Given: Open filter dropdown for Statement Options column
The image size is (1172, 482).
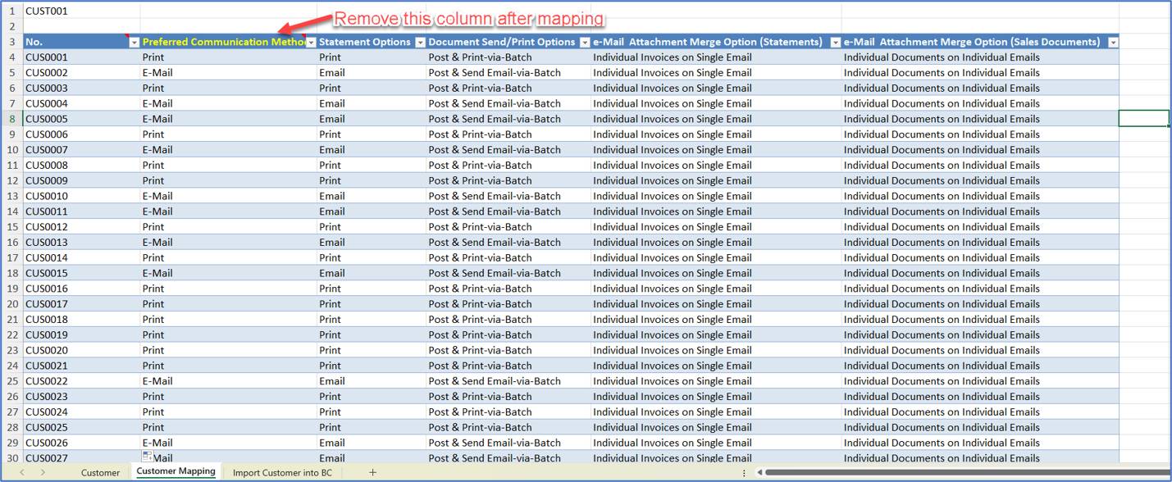Looking at the screenshot, I should pyautogui.click(x=421, y=42).
